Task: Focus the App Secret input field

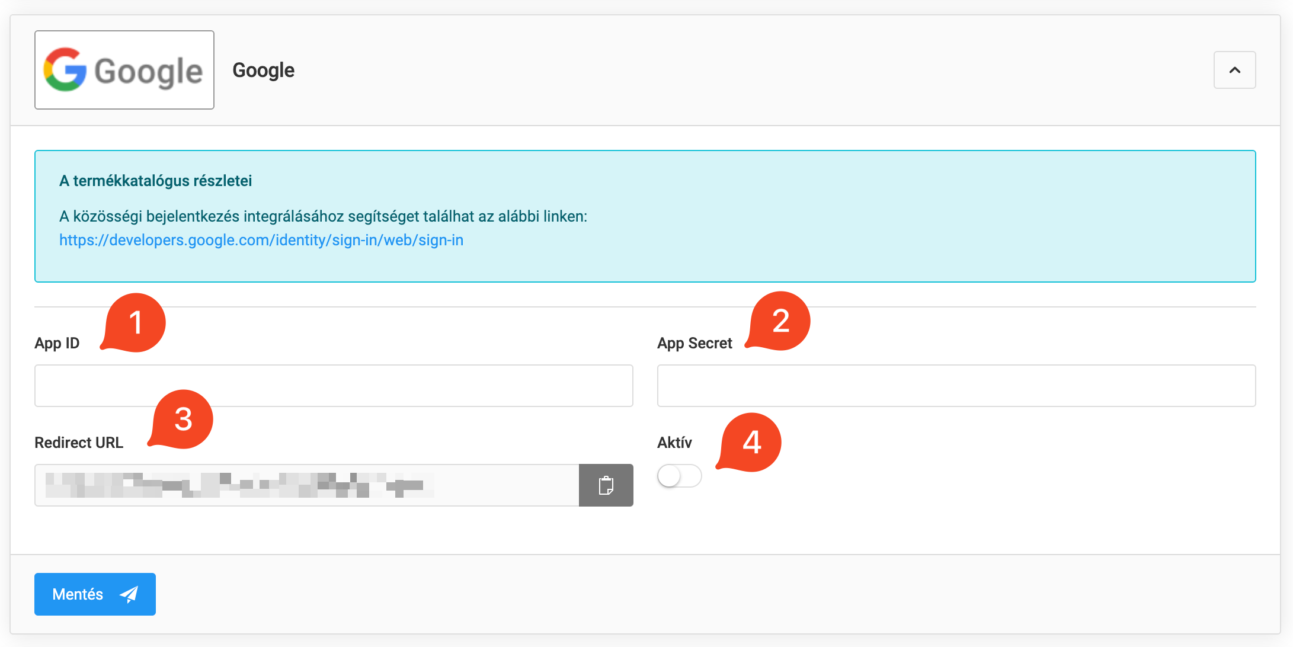Action: click(956, 386)
